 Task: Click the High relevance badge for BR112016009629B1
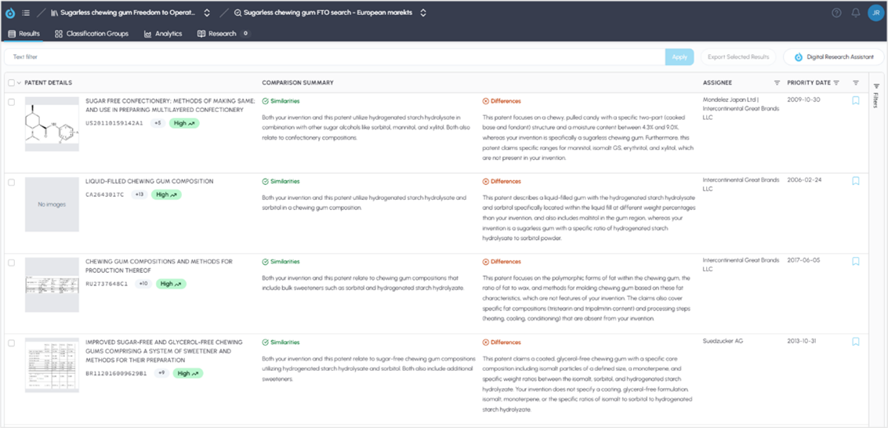pyautogui.click(x=188, y=373)
